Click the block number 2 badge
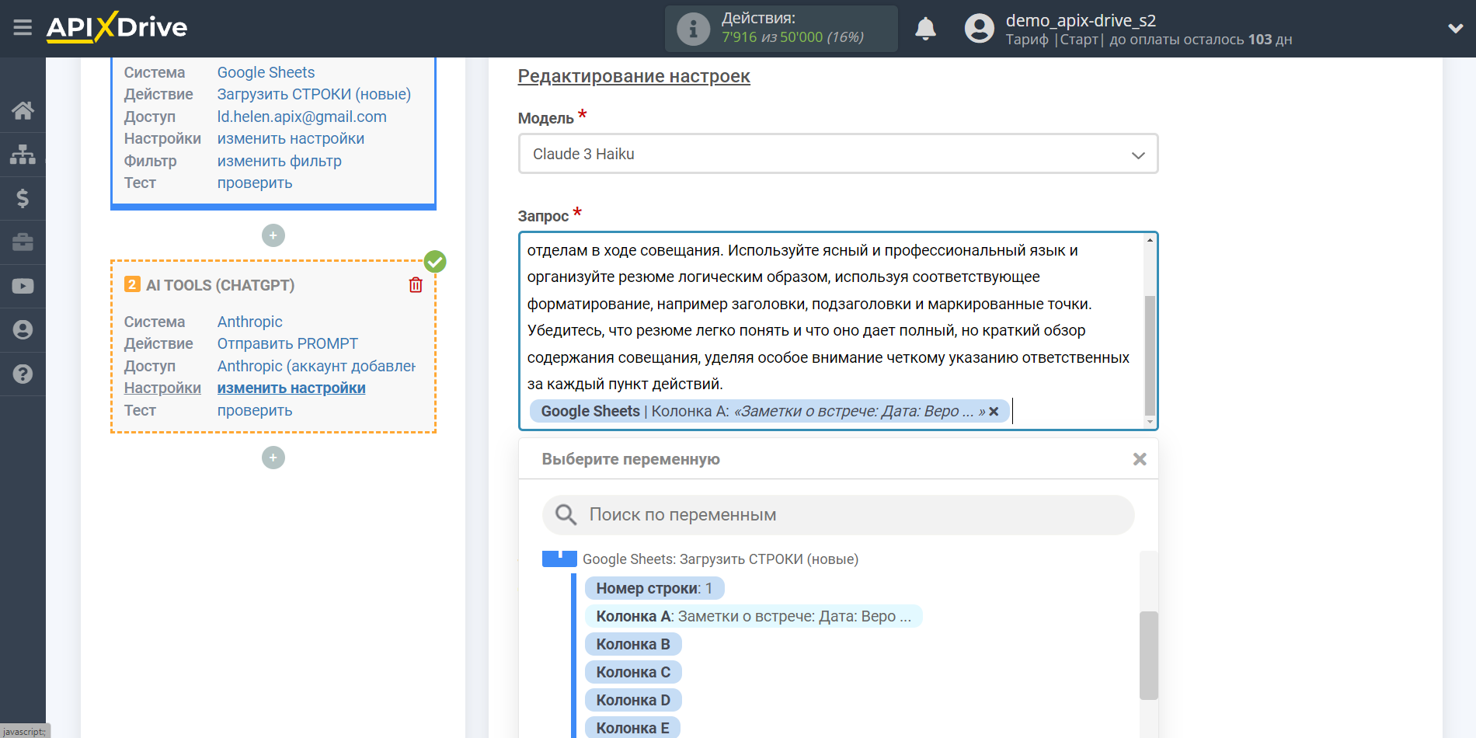 [132, 284]
